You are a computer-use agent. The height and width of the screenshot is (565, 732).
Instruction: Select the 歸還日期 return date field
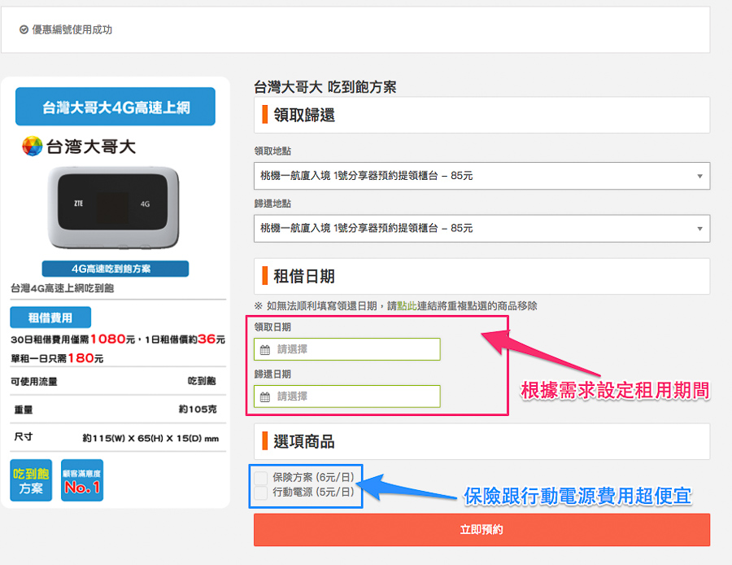tap(346, 396)
